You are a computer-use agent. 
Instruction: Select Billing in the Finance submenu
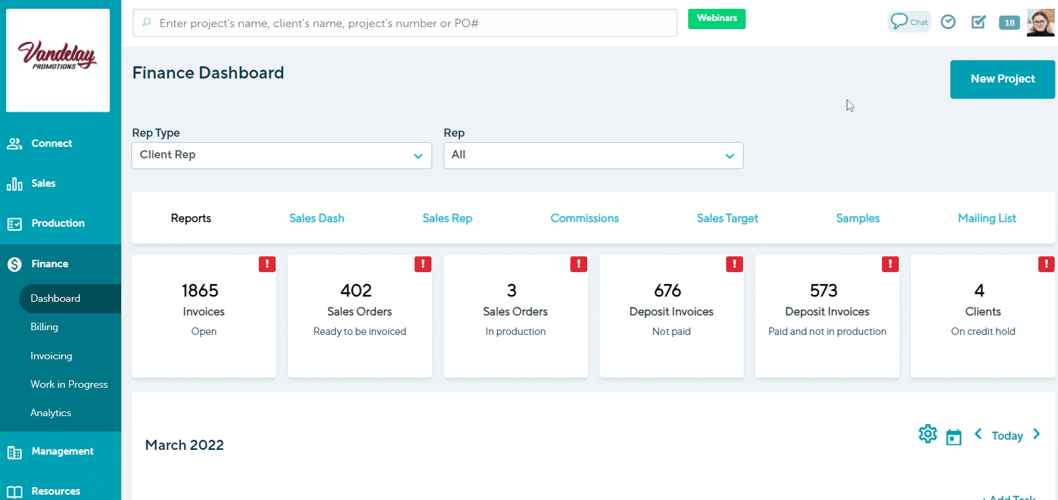pos(45,327)
